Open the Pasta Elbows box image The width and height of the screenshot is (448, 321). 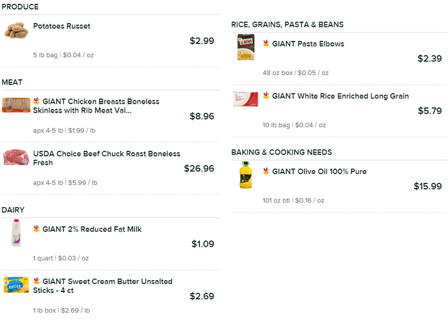click(x=246, y=47)
